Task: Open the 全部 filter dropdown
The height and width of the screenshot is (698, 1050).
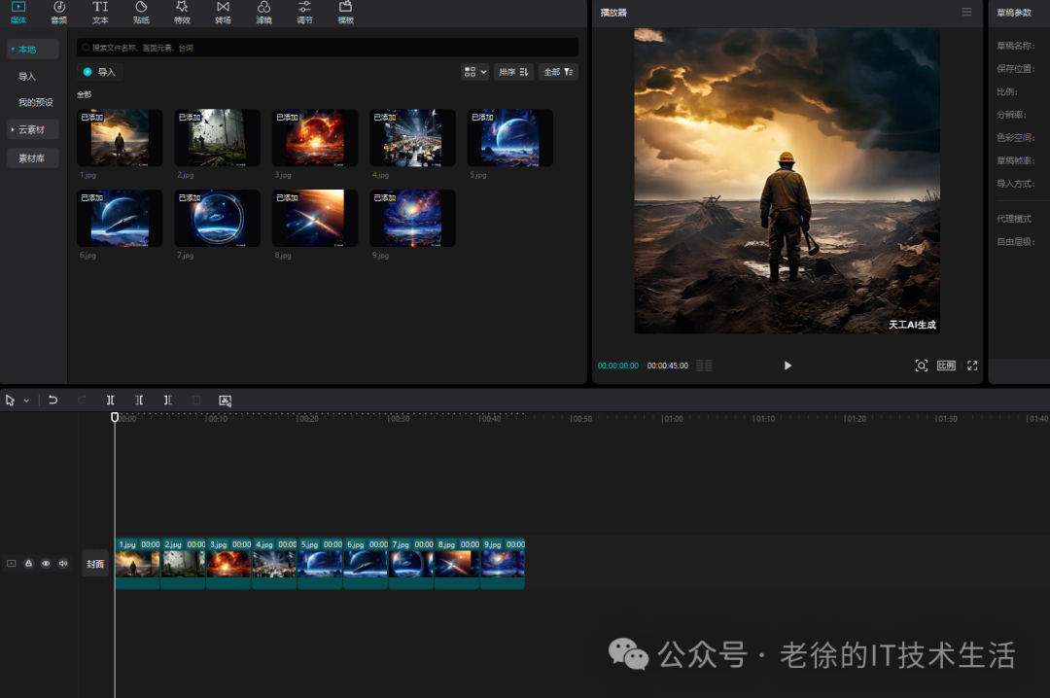Action: (x=558, y=72)
